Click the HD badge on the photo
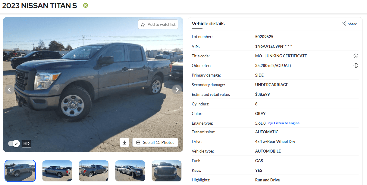 27,144
